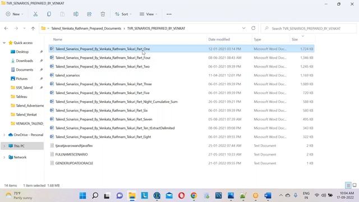The width and height of the screenshot is (359, 202).
Task: Open volume control in system tray
Action: coord(324,195)
